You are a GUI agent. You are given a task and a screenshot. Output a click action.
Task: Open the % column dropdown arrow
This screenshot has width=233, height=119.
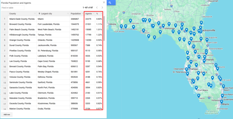[101, 14]
